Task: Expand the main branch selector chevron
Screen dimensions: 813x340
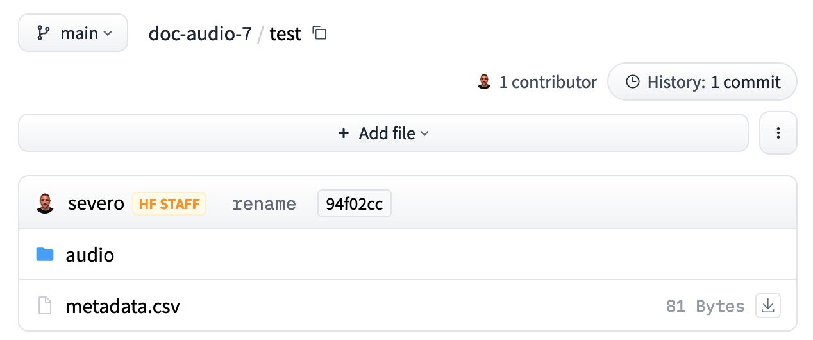Action: pos(108,33)
